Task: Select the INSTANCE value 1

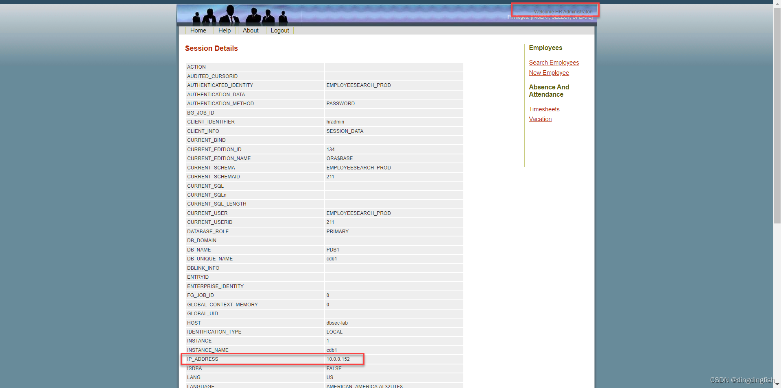Action: (327, 341)
